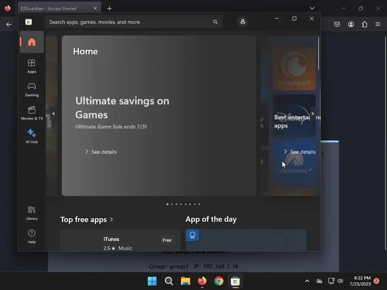The height and width of the screenshot is (290, 387).
Task: See details for Ultimate savings on Games
Action: tap(101, 152)
